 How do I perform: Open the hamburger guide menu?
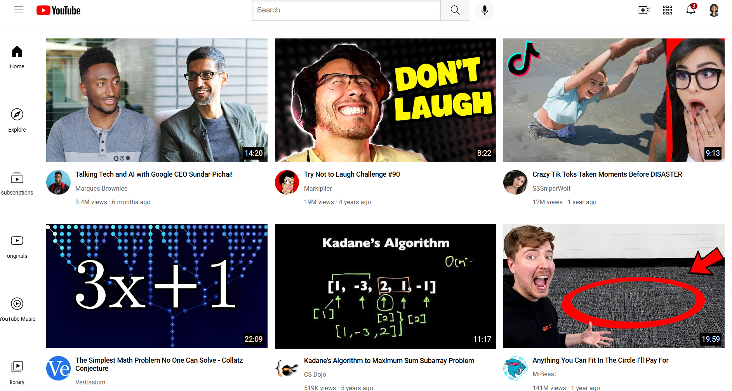[19, 10]
